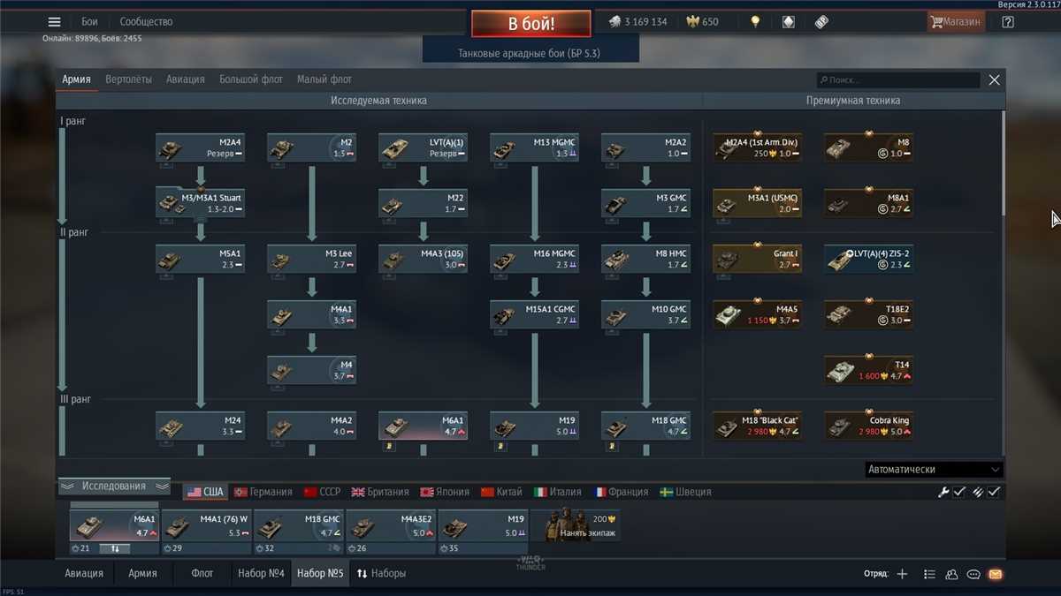Select the Британия nation tab
The image size is (1061, 596).
click(x=380, y=492)
